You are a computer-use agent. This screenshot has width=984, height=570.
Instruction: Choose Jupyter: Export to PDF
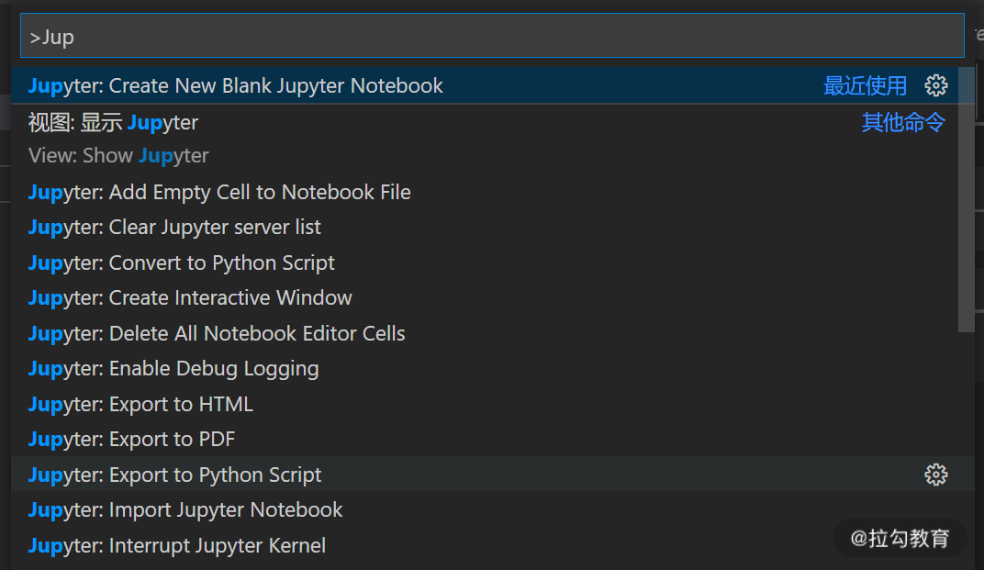[485, 439]
